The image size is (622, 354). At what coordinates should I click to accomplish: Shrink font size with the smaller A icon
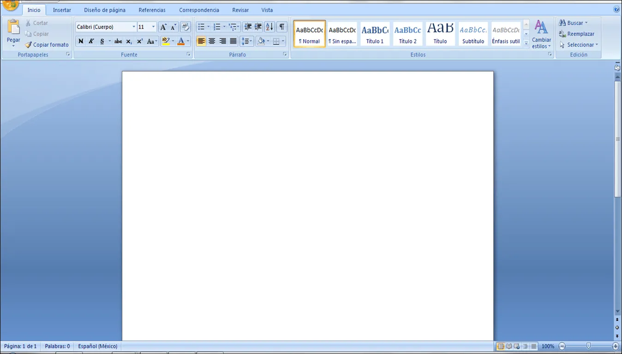pyautogui.click(x=173, y=27)
